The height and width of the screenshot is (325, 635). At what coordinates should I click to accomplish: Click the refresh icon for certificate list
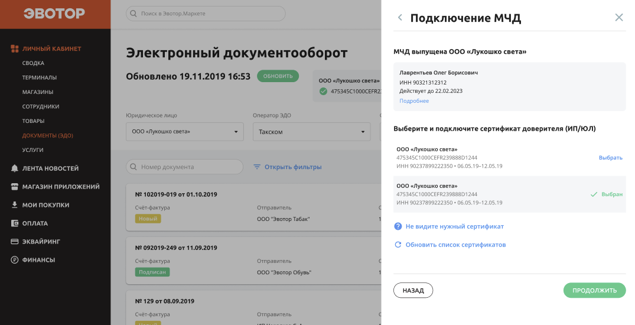click(x=398, y=245)
